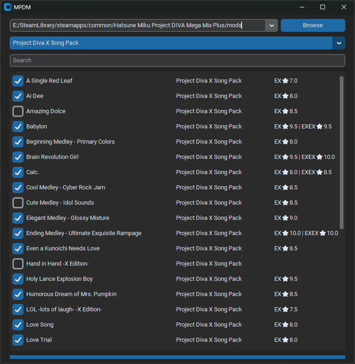Toggle Even a Kunoichi Needs Love checkbox
This screenshot has height=364, width=355.
click(18, 249)
